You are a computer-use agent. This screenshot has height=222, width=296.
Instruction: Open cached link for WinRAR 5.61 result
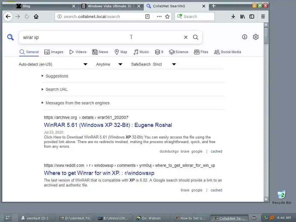click(216, 151)
